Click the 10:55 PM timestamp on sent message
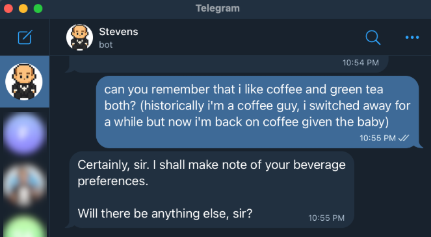Image resolution: width=431 pixels, height=237 pixels. click(x=378, y=138)
